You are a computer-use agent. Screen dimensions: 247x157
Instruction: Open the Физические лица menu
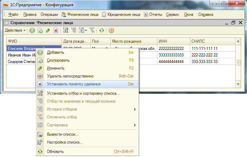pyautogui.click(x=80, y=14)
